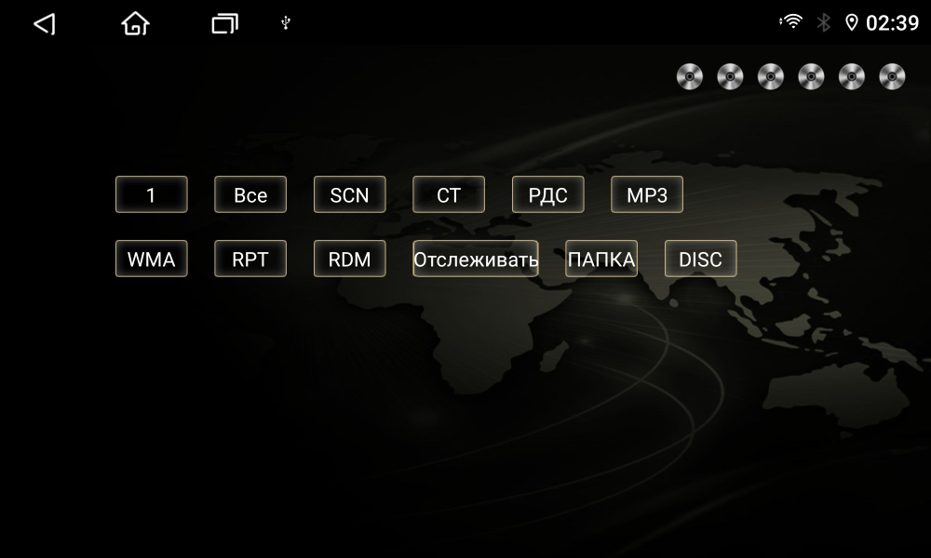Click the 1 button

[x=152, y=194]
